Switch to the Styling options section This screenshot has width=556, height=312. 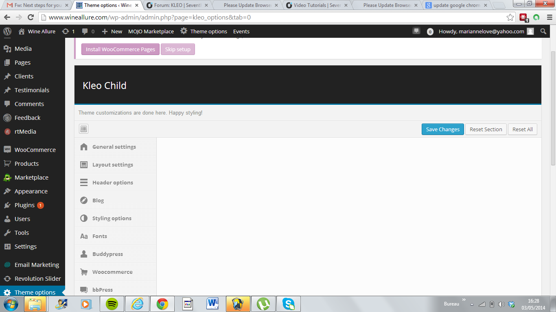tap(112, 218)
